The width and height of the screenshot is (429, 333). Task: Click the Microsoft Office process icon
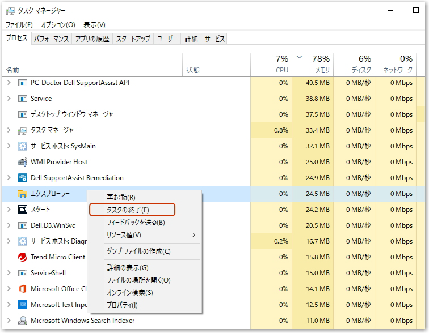coord(23,289)
